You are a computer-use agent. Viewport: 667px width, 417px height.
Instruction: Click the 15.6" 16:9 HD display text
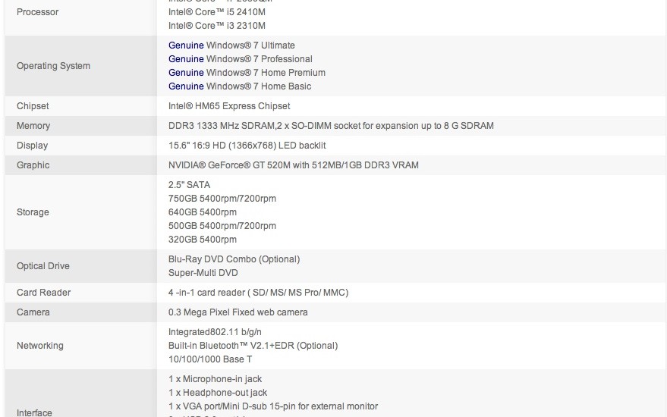click(247, 146)
